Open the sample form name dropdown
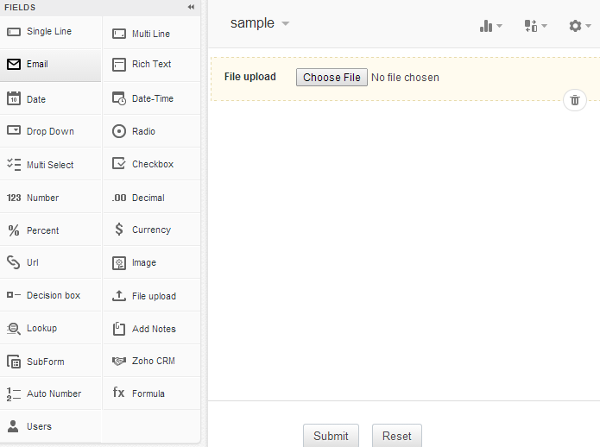The height and width of the screenshot is (447, 600). (x=260, y=24)
